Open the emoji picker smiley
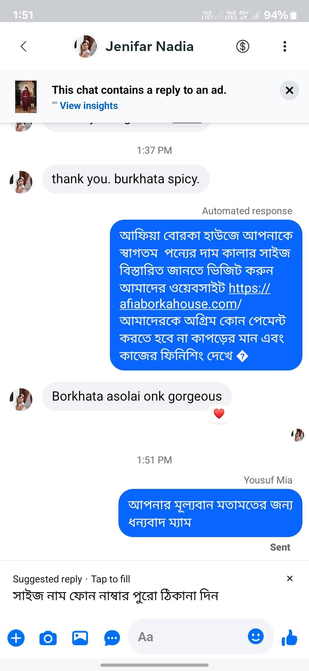The image size is (309, 671). 255,636
